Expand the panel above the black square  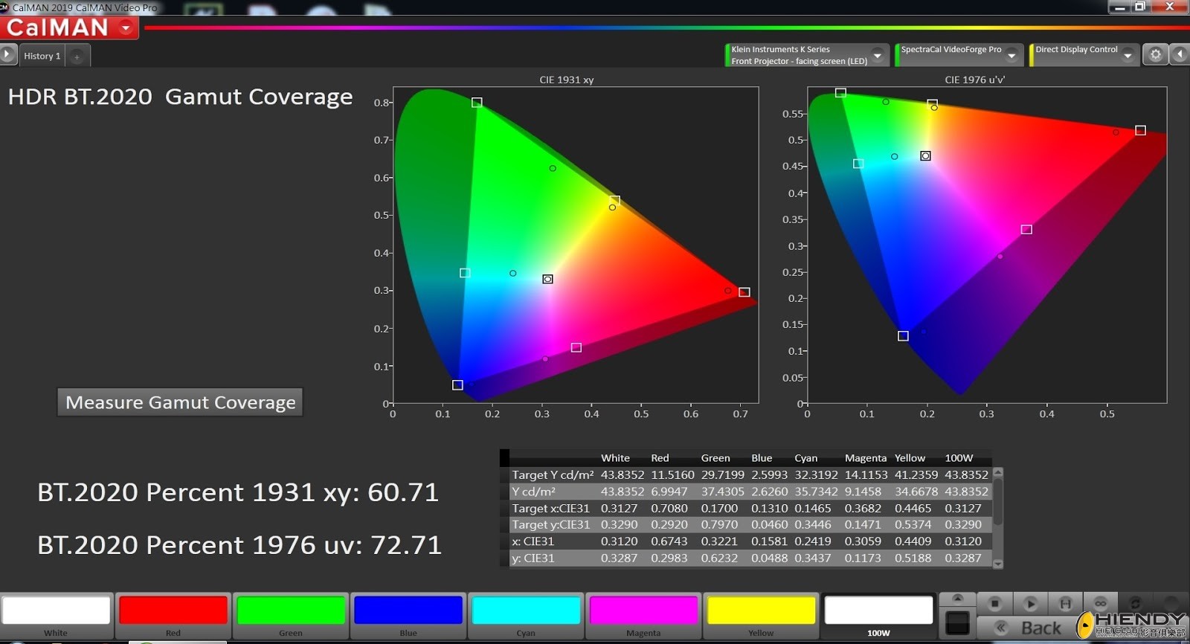(x=957, y=599)
